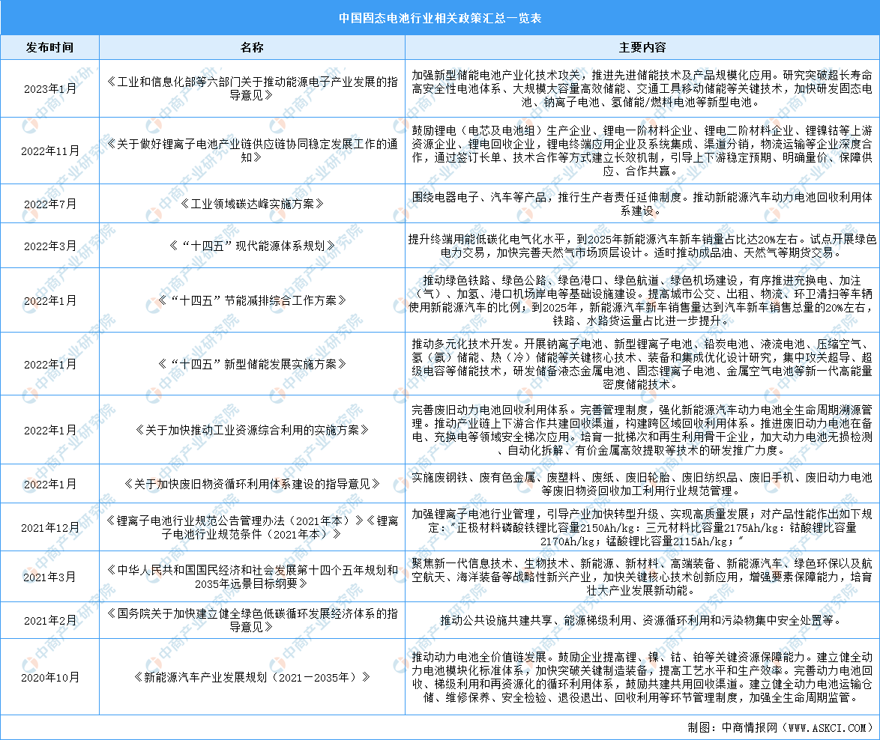Select 《关于加快推动工业资源综合利用的实施方案》 name cell
Screen dimensions: 880x740
252,430
